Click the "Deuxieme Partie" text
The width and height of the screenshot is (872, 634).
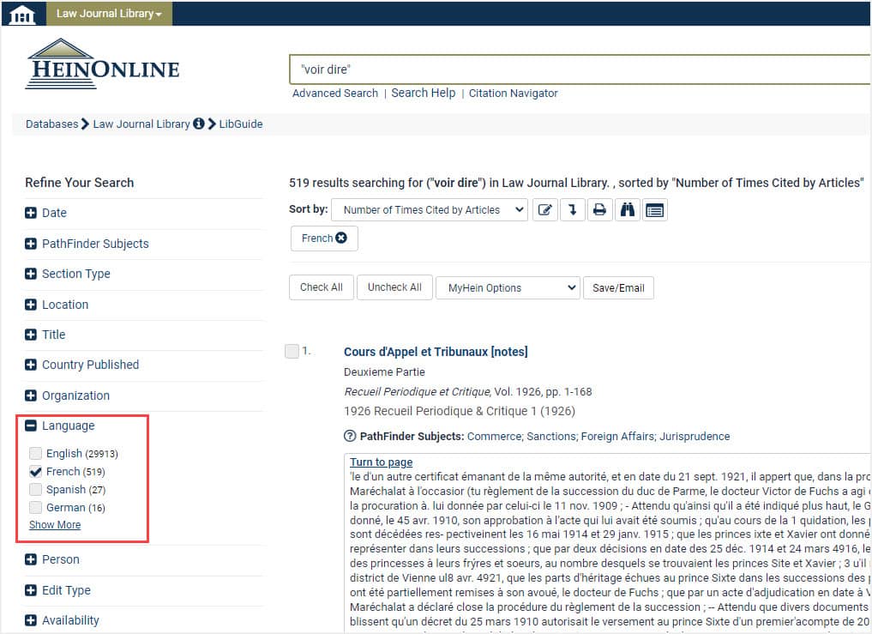point(384,371)
